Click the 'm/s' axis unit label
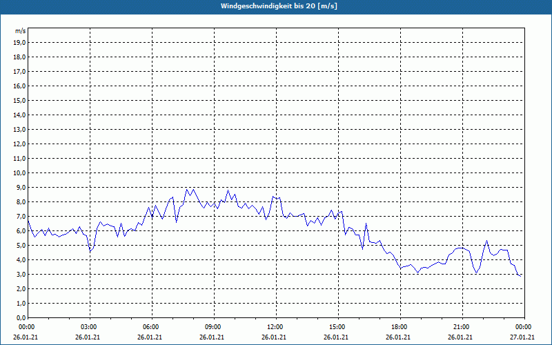This screenshot has width=552, height=345. (21, 31)
